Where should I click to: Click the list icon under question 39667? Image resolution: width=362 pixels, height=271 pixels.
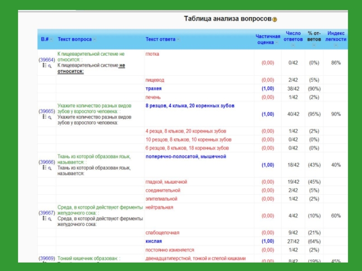click(44, 219)
